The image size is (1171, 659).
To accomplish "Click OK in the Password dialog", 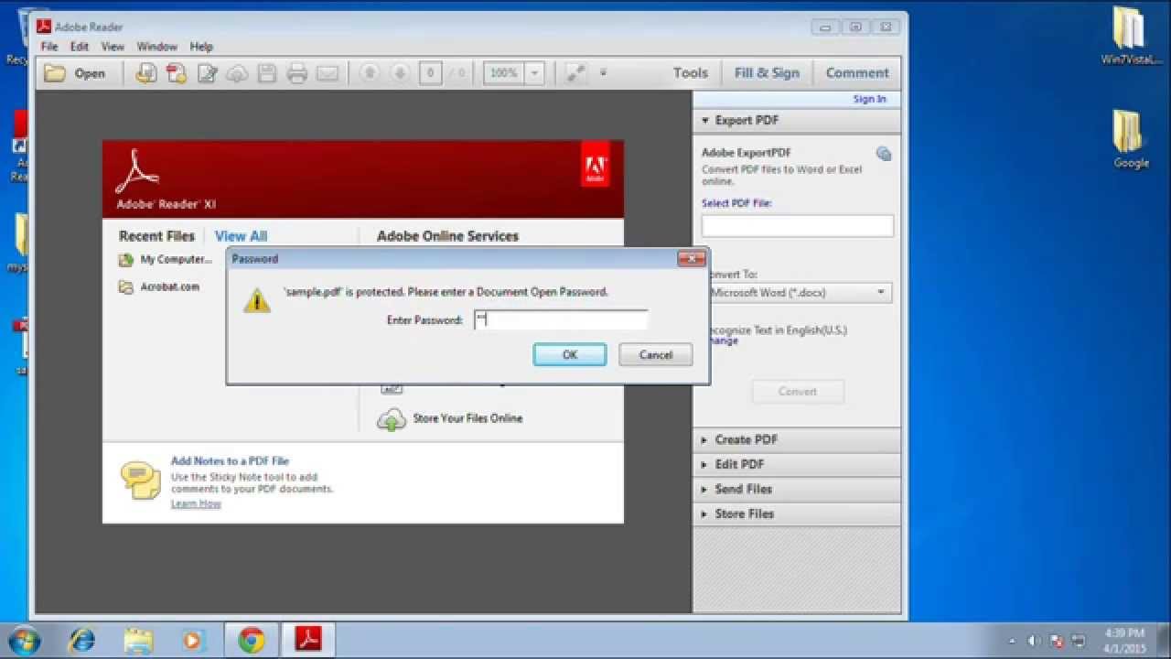I will 570,355.
